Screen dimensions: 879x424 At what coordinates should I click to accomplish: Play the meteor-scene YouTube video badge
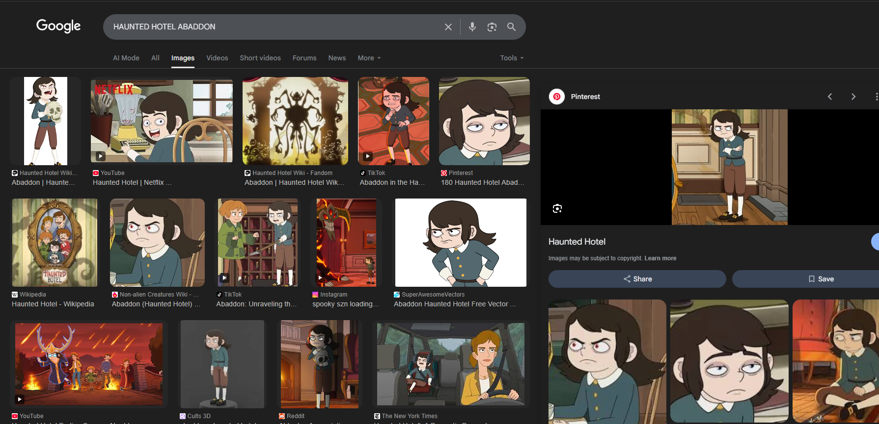[20, 399]
